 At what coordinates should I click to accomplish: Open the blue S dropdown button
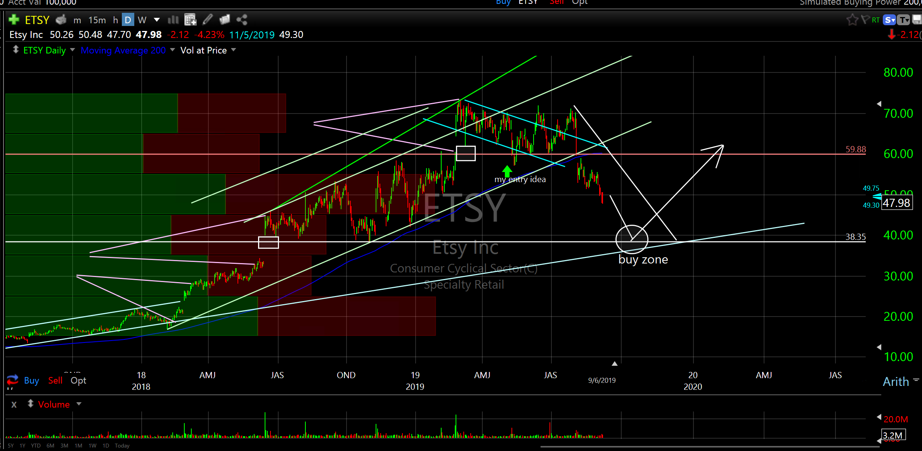point(889,20)
